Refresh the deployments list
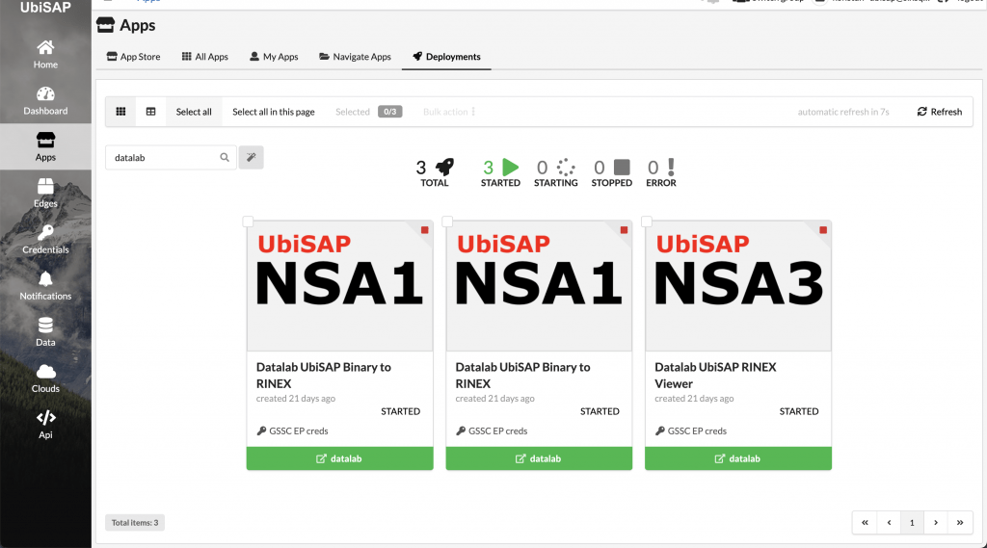Screen dimensions: 987x548 tap(940, 112)
